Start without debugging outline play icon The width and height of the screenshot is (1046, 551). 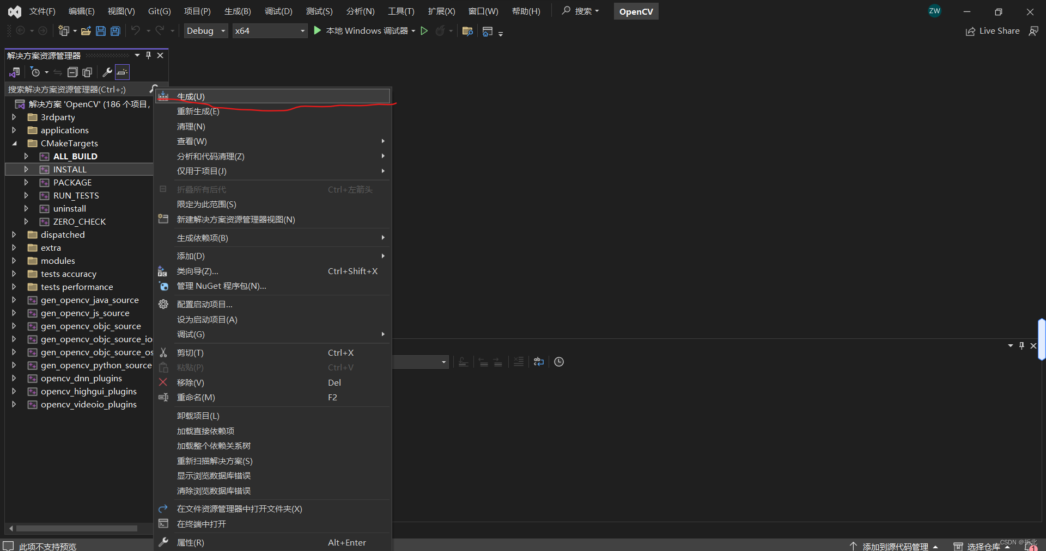click(424, 31)
